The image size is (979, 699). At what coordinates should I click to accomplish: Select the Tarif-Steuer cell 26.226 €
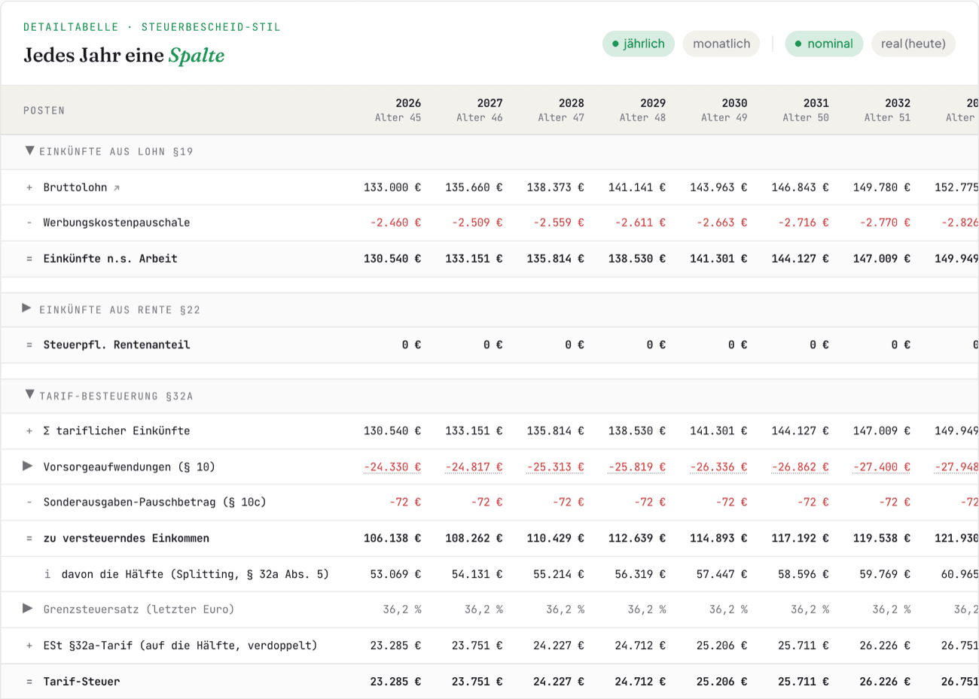point(885,682)
